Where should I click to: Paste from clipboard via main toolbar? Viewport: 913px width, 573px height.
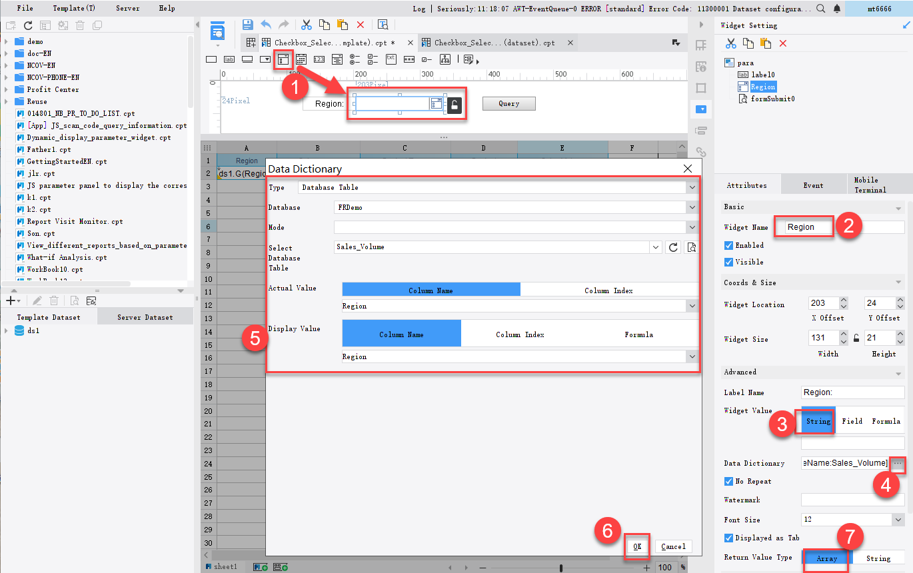[x=342, y=24]
